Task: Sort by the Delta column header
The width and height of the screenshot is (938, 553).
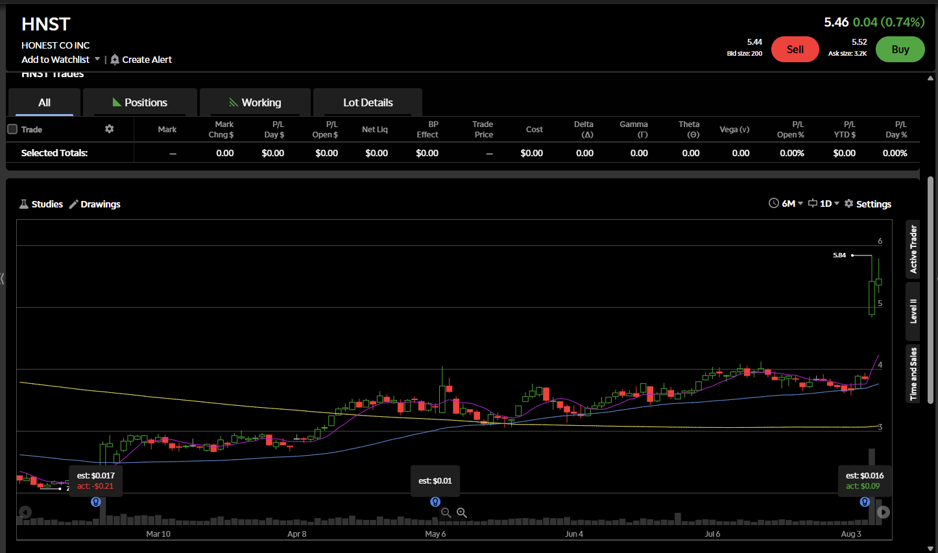Action: point(584,130)
